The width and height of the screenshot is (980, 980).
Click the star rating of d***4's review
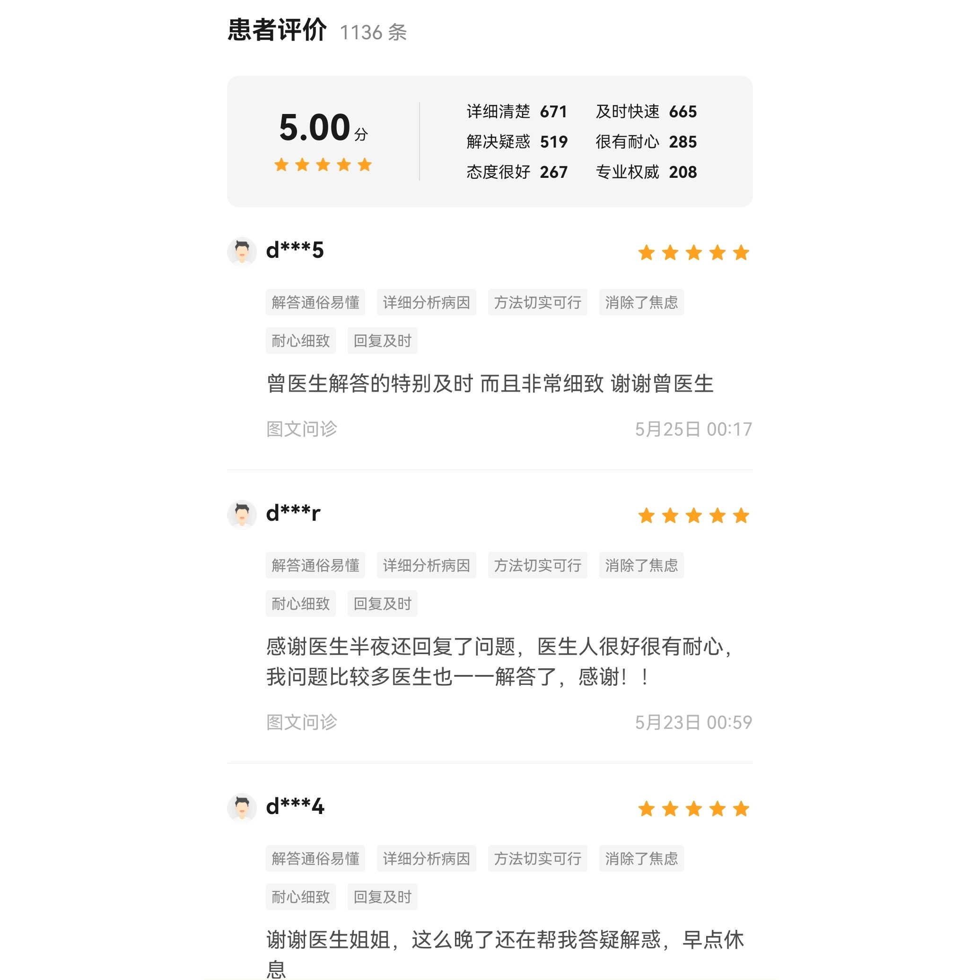tap(693, 809)
